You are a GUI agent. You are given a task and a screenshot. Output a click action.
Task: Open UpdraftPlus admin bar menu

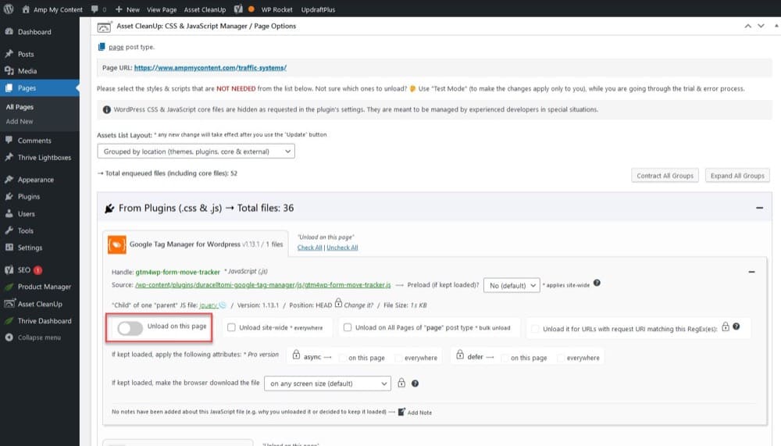pos(318,9)
